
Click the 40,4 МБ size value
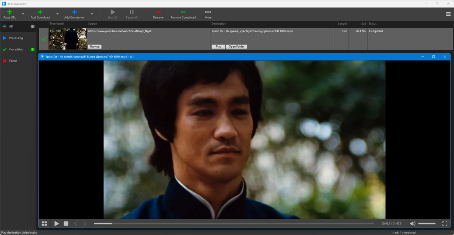click(x=361, y=31)
